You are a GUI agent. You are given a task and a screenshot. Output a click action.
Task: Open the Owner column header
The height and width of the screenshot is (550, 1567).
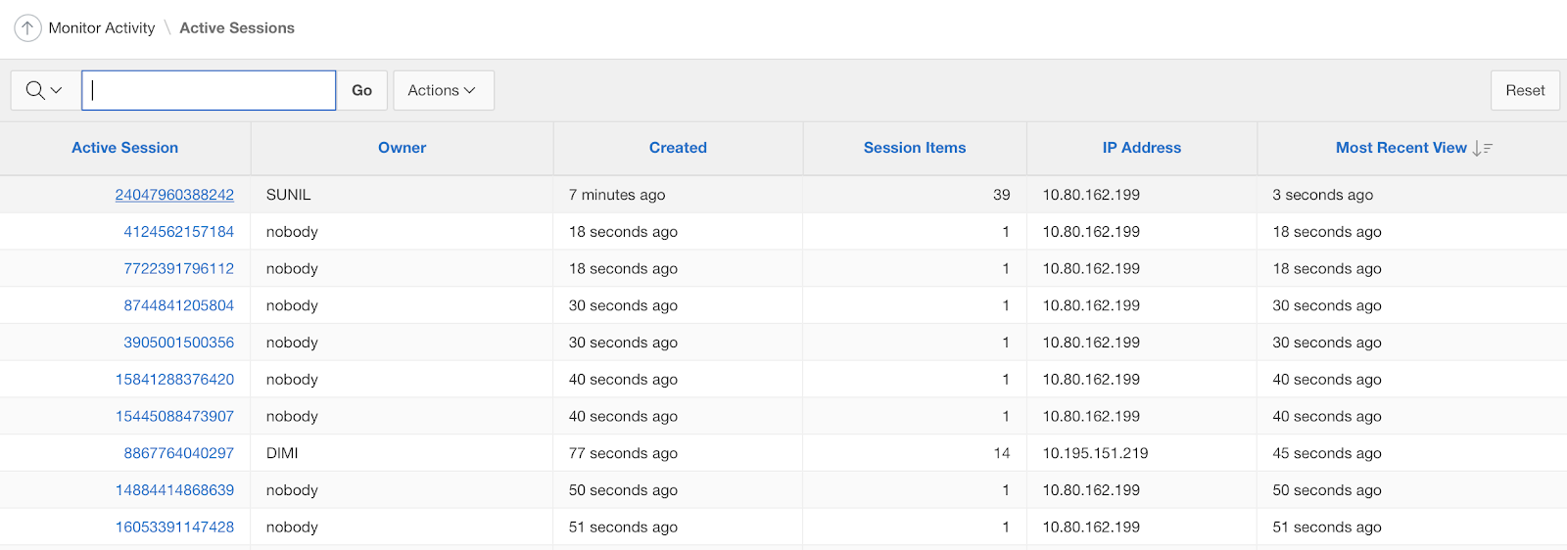point(403,148)
